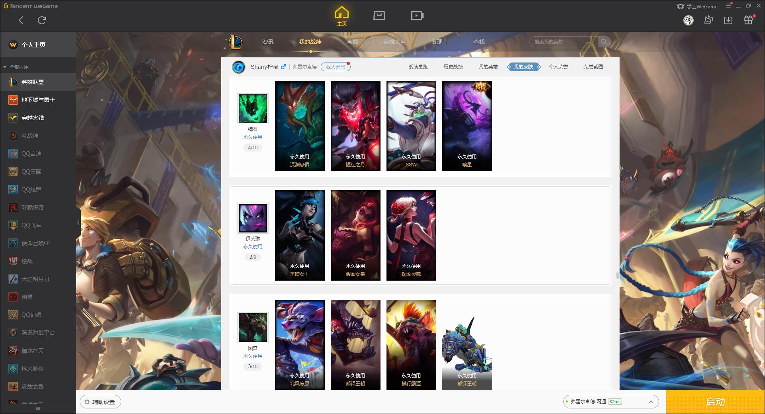Open the 腥红之月 skin thumbnail
This screenshot has height=414, width=765.
click(355, 126)
